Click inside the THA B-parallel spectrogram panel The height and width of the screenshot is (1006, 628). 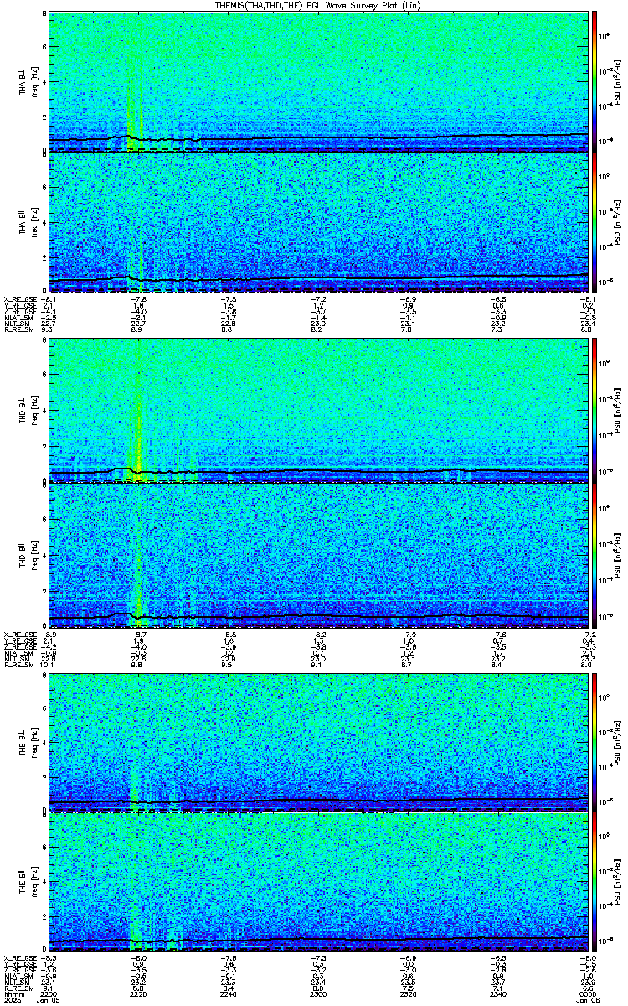(318, 223)
